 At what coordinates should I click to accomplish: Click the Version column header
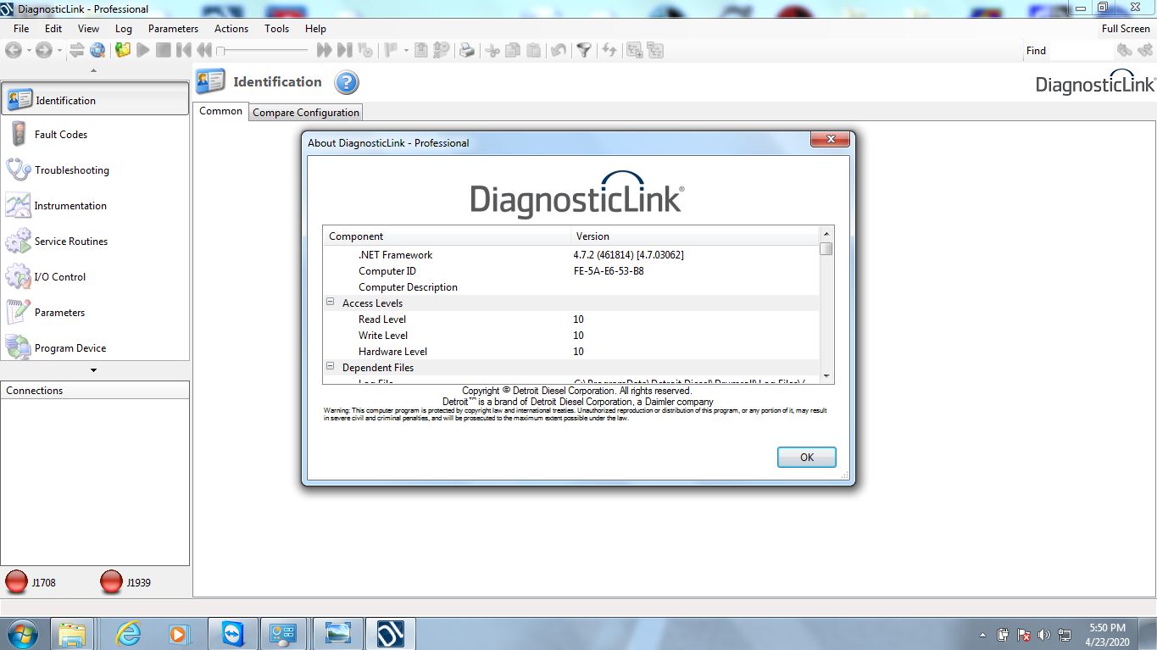point(694,236)
